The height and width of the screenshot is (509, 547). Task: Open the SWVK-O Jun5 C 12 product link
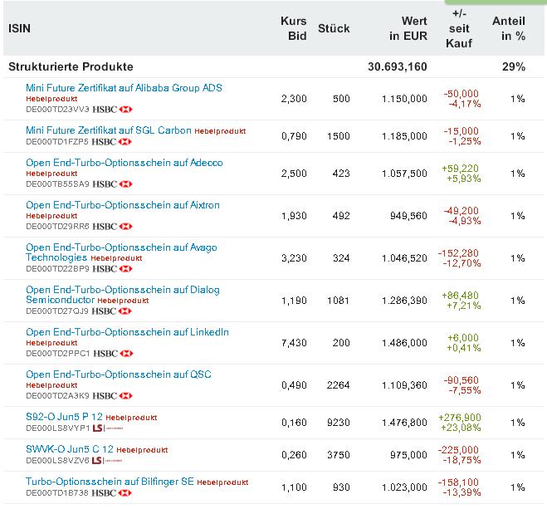pyautogui.click(x=70, y=449)
